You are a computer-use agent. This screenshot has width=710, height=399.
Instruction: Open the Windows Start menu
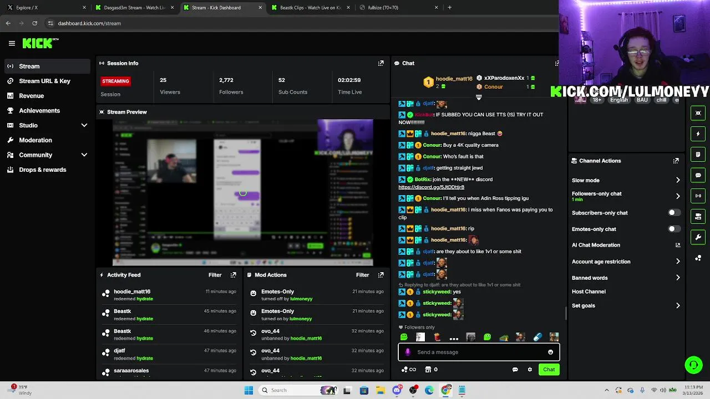tap(248, 390)
